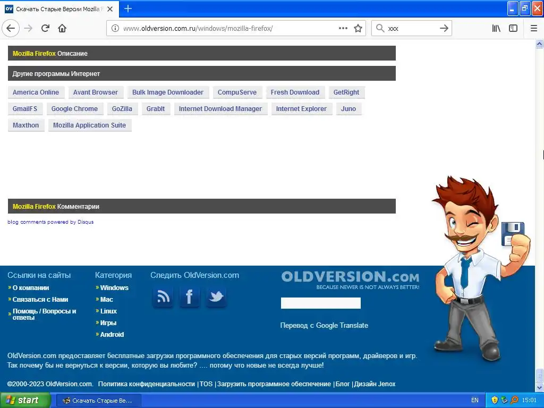544x408 pixels.
Task: Select the taskbar Firefox window button
Action: [98, 401]
